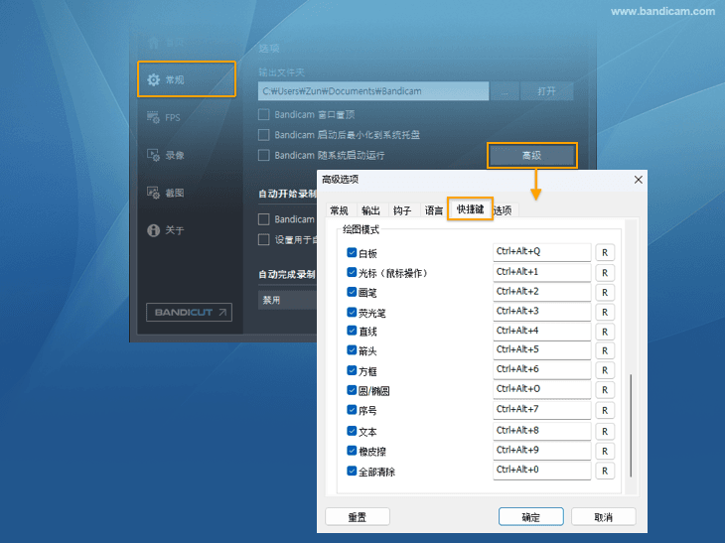Switch to the 常规 tab in 高级选项
725x543 pixels.
(x=340, y=210)
